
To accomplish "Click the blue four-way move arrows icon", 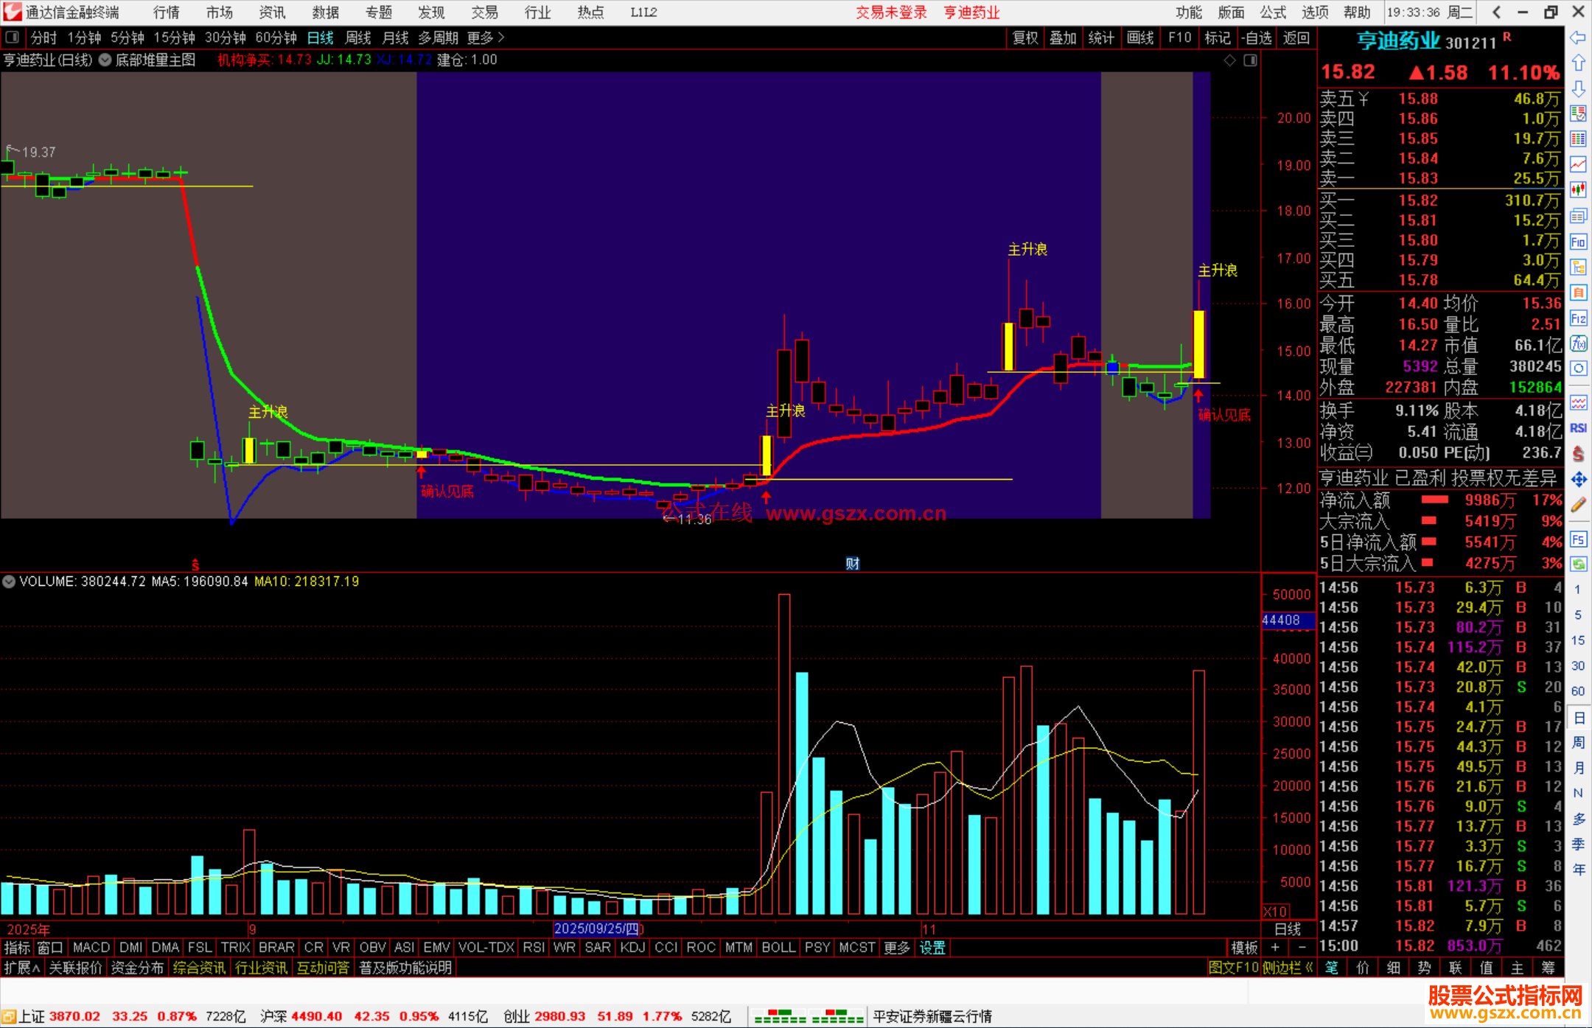I will click(1578, 480).
